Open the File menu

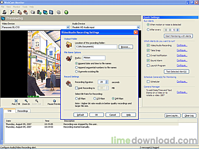click(2, 7)
